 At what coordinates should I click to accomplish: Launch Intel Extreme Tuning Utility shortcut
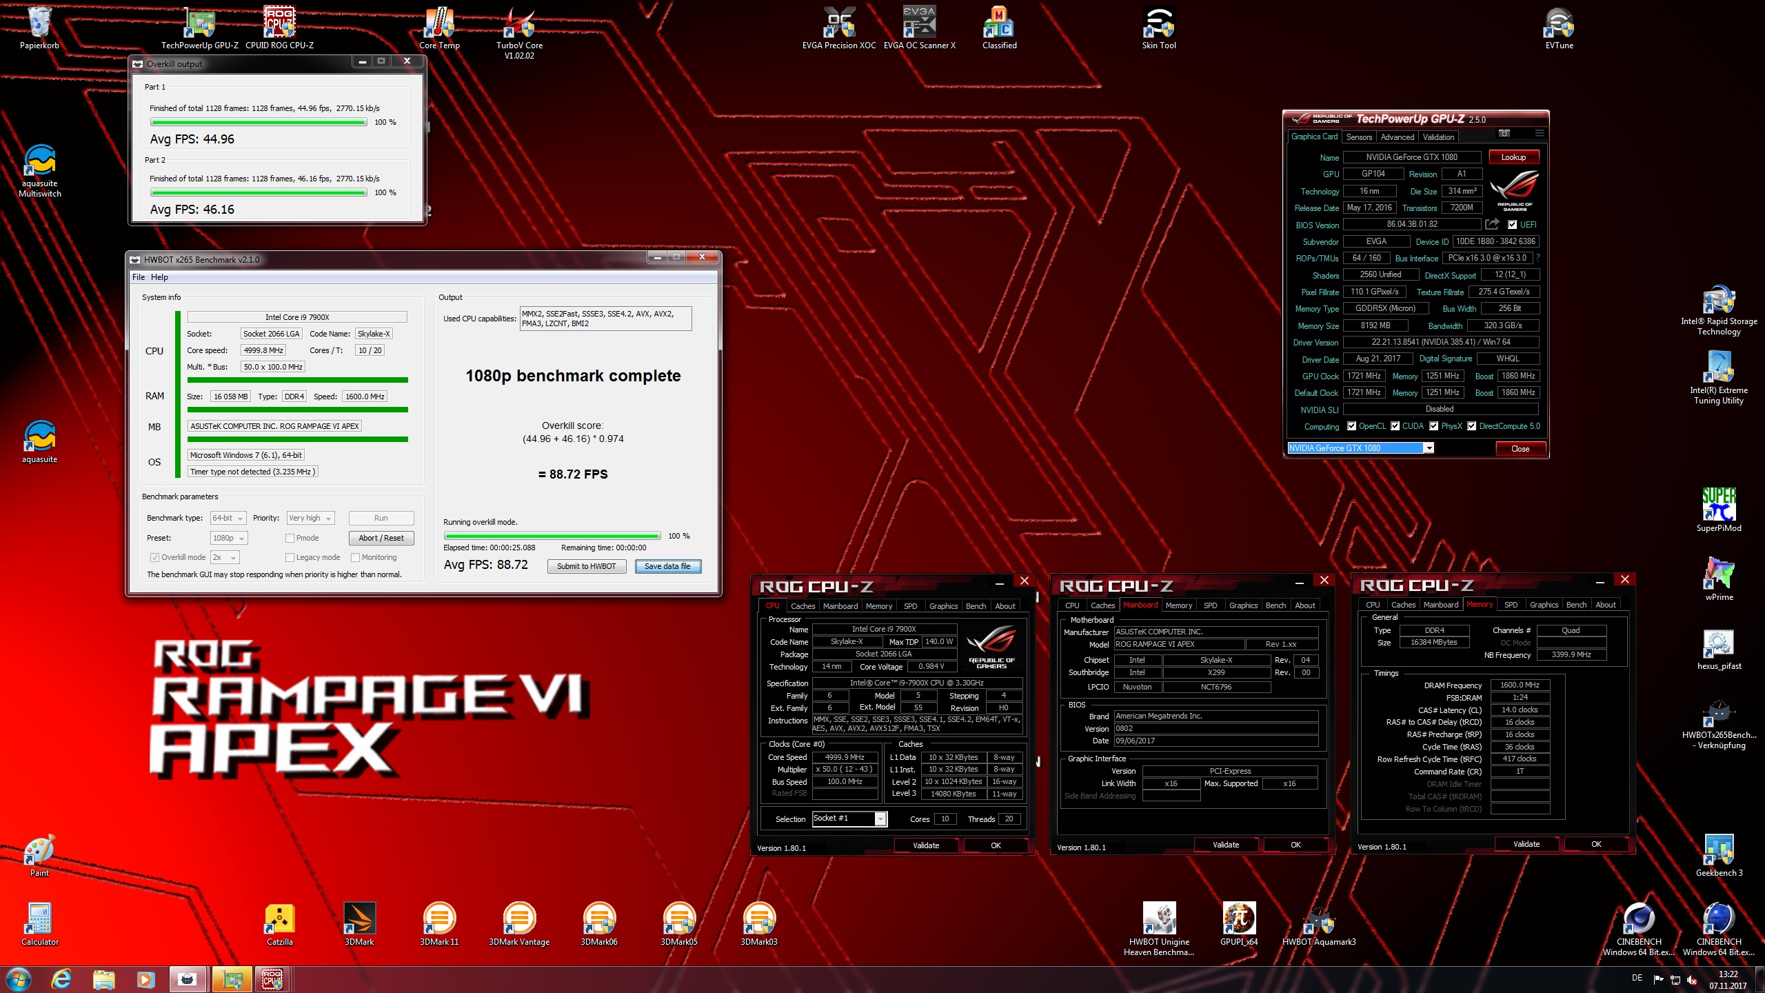1719,378
